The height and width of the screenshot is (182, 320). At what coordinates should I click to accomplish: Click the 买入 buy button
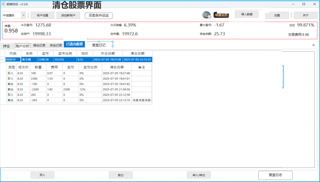[x=42, y=175]
